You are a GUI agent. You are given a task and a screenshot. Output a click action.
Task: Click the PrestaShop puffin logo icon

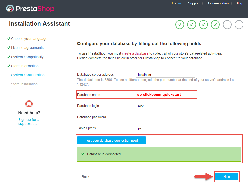[10, 8]
